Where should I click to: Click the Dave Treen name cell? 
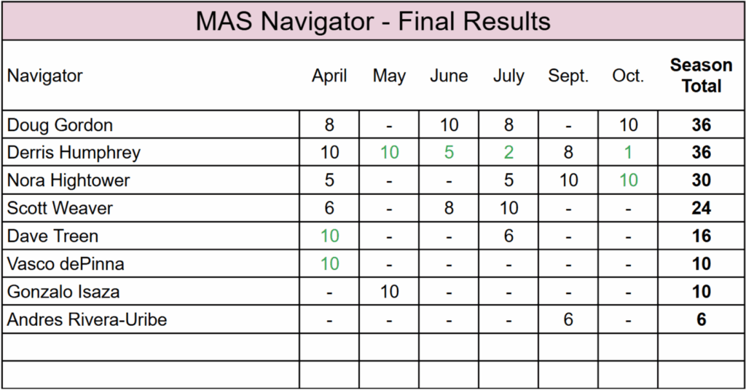[52, 236]
